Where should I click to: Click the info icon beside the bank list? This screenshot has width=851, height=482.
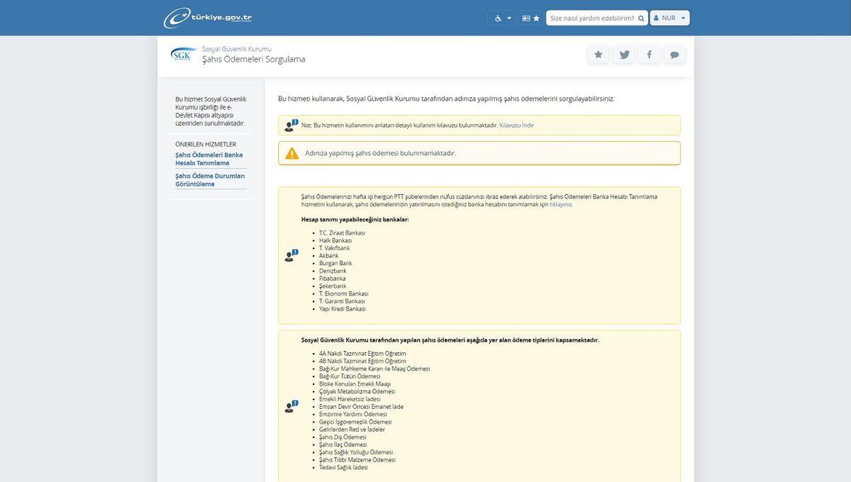(291, 255)
